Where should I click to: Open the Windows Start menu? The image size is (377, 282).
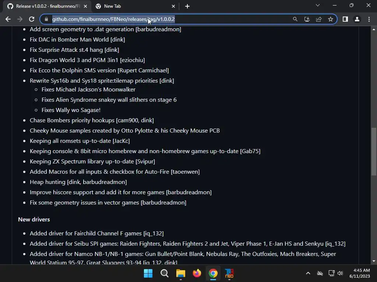[x=148, y=273]
